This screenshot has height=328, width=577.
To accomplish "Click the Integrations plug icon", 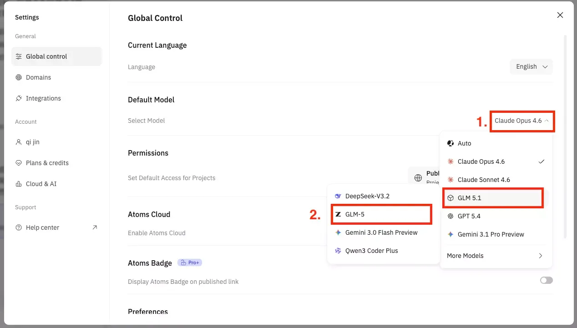I will tap(19, 98).
